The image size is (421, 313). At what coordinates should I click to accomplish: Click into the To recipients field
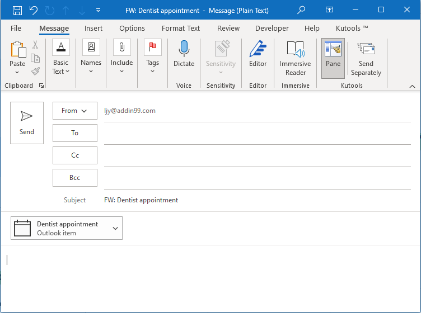coord(257,134)
